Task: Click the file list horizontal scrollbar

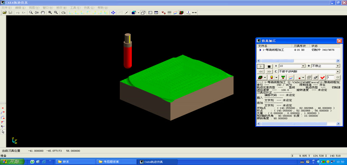Action: tap(298, 61)
